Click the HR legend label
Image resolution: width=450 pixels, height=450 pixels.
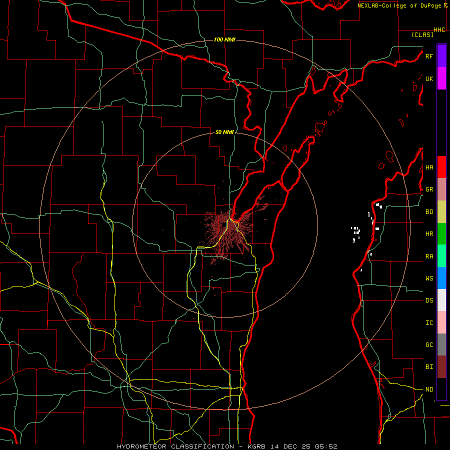(x=429, y=234)
